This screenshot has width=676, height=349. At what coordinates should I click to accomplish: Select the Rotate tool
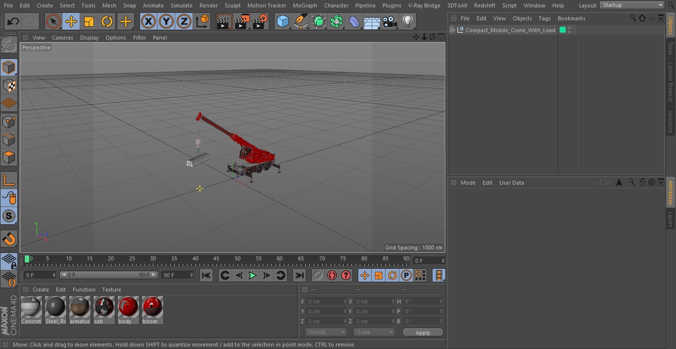point(107,21)
